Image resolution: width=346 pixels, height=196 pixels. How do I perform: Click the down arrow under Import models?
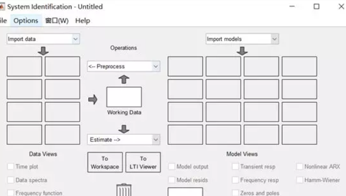(x=242, y=51)
